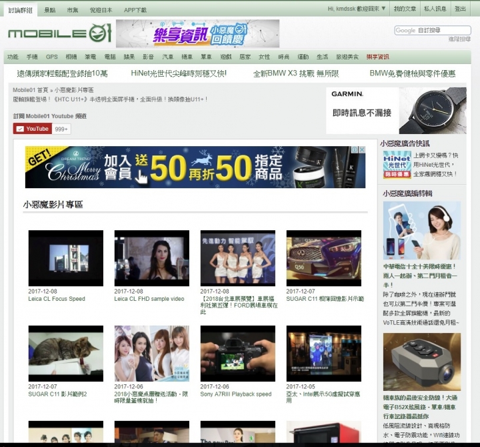
Task: Click the ad info icon on Christmas banner
Action: (x=355, y=149)
